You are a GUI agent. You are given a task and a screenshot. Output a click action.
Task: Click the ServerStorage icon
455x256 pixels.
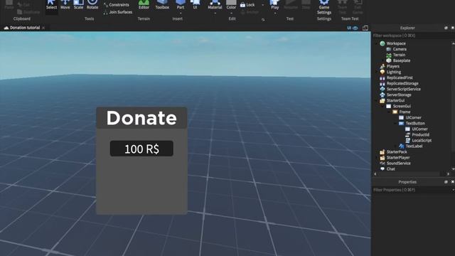(382, 95)
